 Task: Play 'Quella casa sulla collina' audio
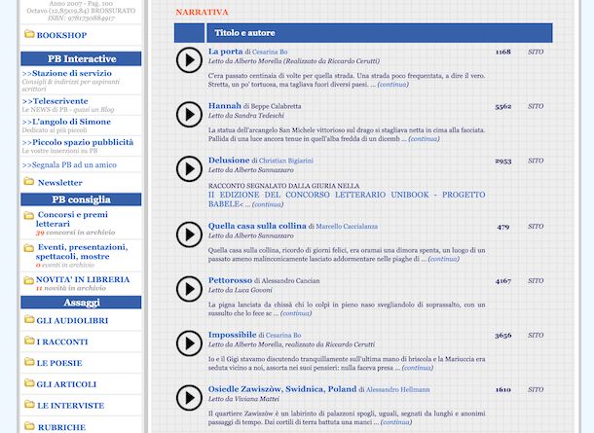pos(189,235)
